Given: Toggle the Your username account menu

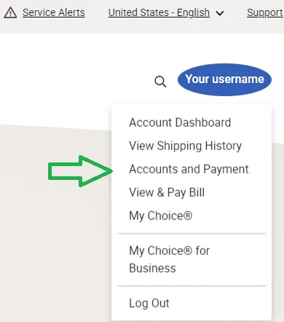Looking at the screenshot, I should pos(224,79).
